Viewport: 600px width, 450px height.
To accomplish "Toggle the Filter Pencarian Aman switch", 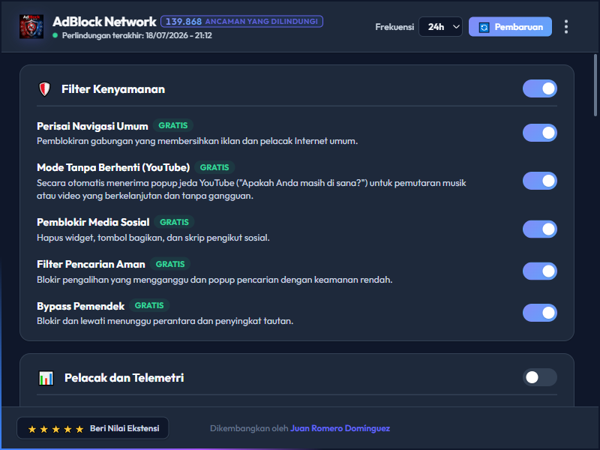I will pyautogui.click(x=539, y=271).
